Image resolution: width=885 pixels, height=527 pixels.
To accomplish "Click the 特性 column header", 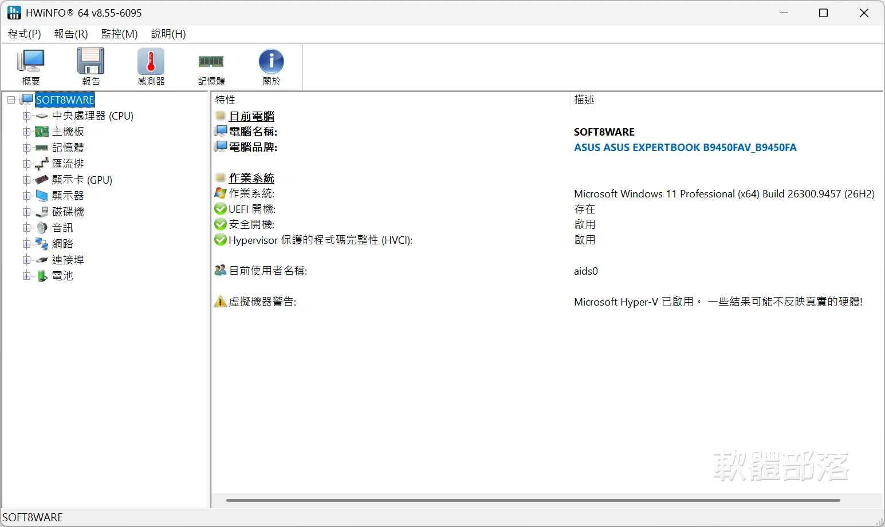I will (x=391, y=100).
